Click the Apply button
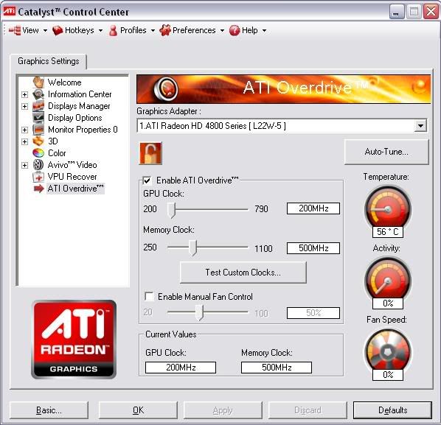The image size is (441, 425). 223,410
